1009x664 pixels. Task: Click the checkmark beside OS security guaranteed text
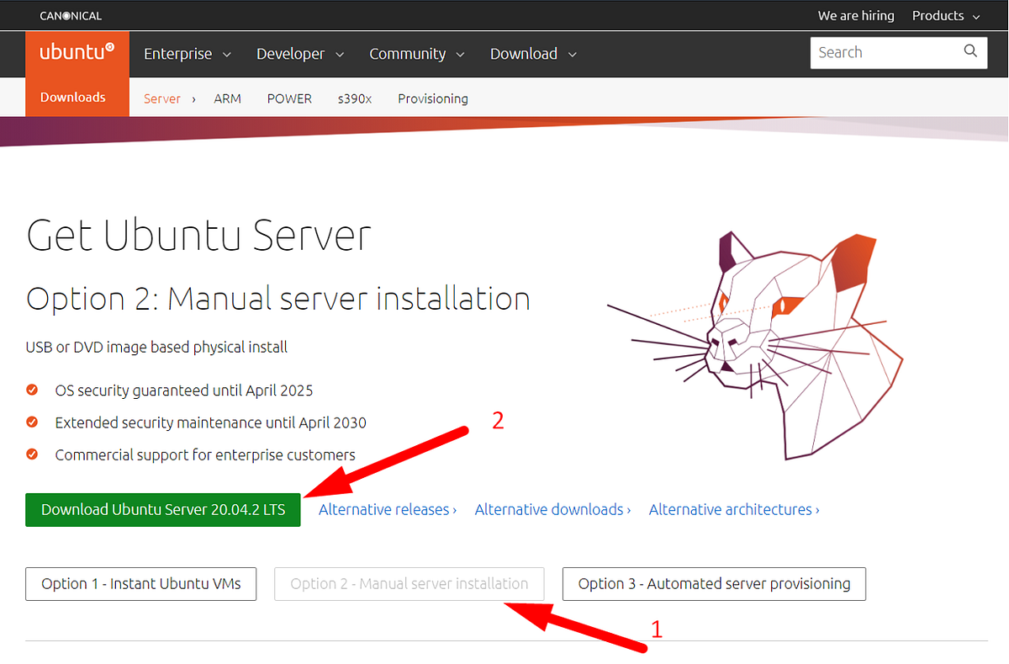(x=32, y=390)
